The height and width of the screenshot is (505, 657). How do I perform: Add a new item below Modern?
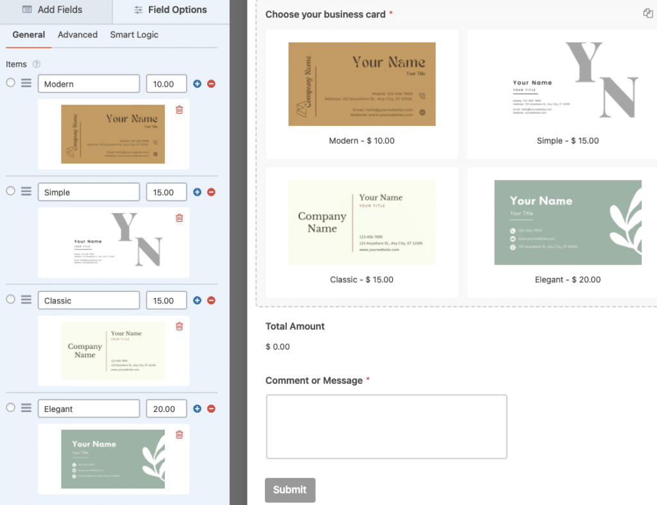pyautogui.click(x=197, y=83)
